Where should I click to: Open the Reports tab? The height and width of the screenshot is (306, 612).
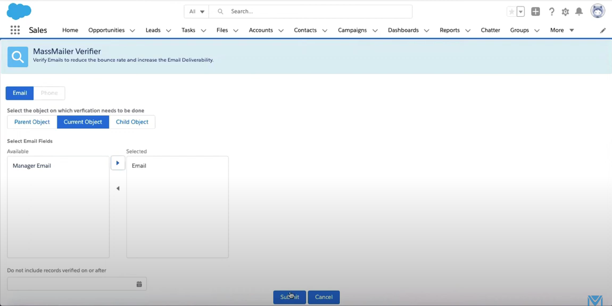(450, 30)
